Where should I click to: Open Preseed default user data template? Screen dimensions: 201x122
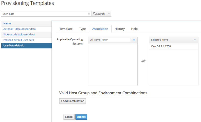[x=19, y=40]
